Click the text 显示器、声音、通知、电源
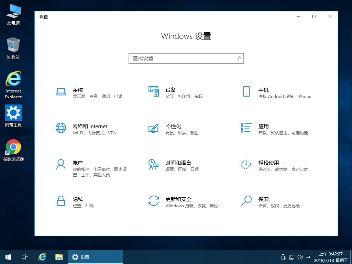The image size is (352, 264). (98, 97)
